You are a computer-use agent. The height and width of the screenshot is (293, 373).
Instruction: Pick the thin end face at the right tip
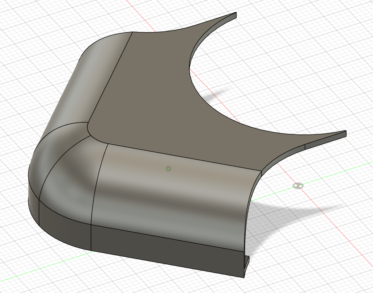pyautogui.click(x=346, y=133)
